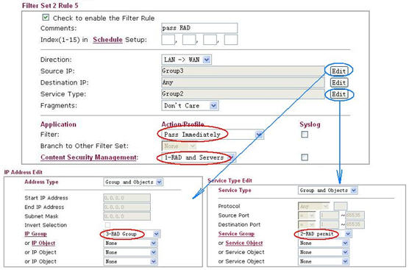
Task: Open the first IP Object None dropdown
Action: [x=130, y=243]
